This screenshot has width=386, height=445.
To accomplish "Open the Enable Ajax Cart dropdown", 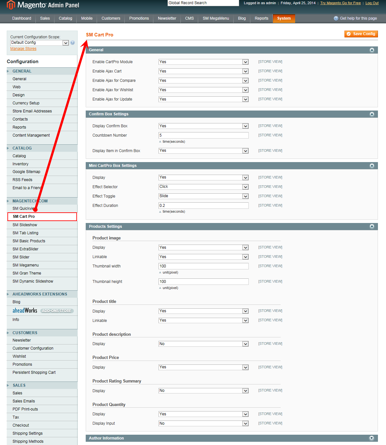I will [204, 71].
